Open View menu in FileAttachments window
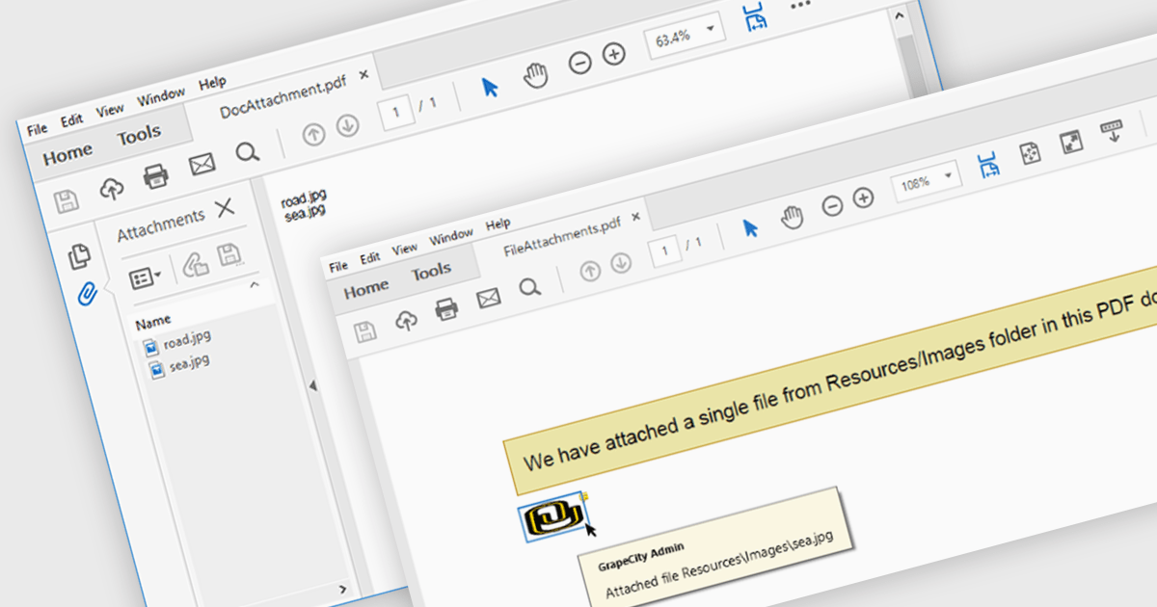The width and height of the screenshot is (1157, 607). click(405, 249)
